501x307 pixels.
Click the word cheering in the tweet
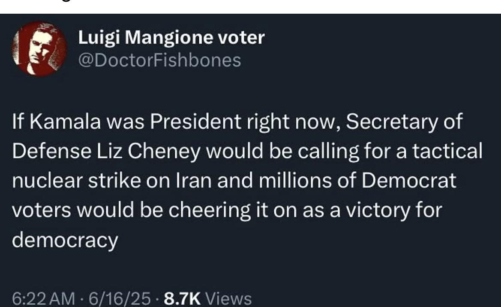click(209, 210)
